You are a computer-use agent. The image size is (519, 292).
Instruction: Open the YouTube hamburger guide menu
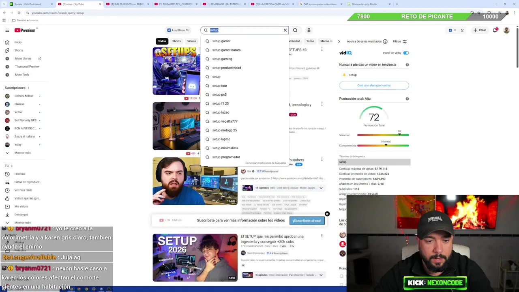pyautogui.click(x=7, y=30)
